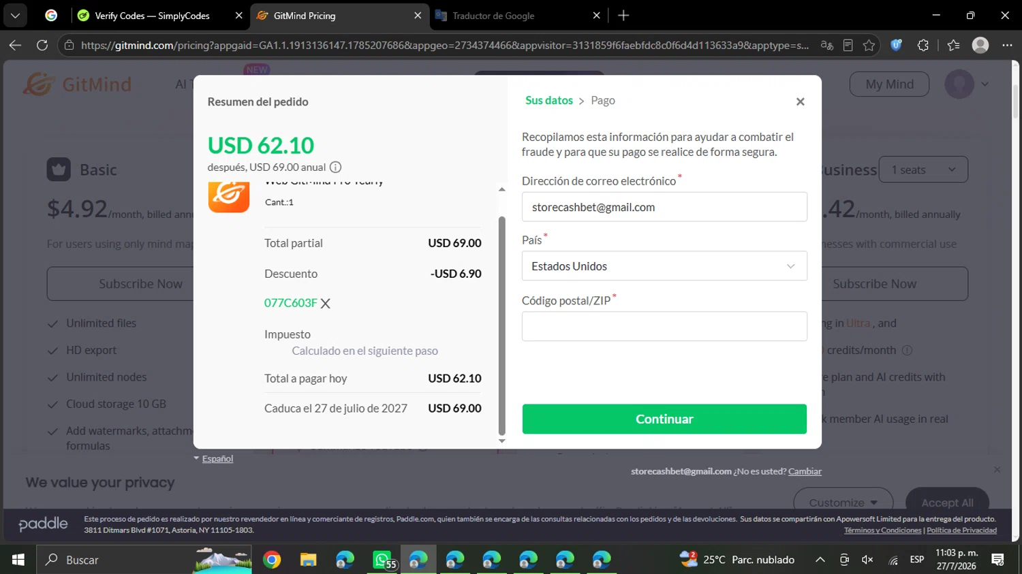Click the GitMind user avatar

point(959,84)
